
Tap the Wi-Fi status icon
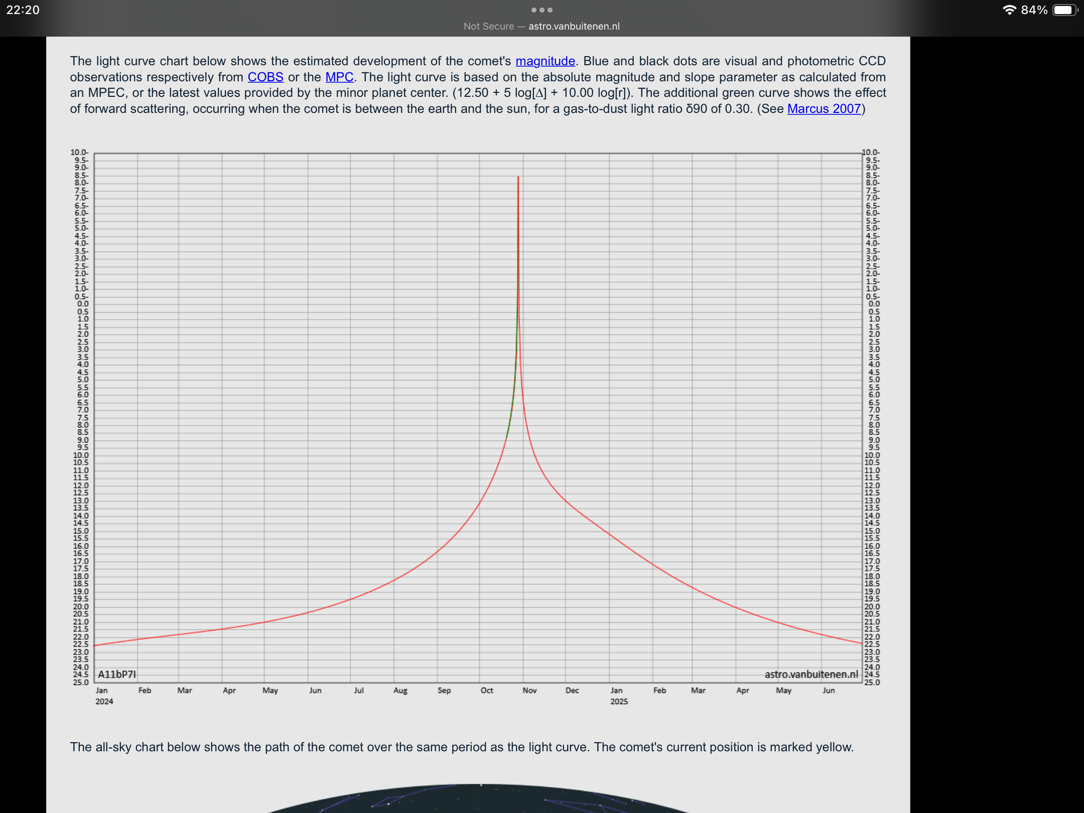1009,10
